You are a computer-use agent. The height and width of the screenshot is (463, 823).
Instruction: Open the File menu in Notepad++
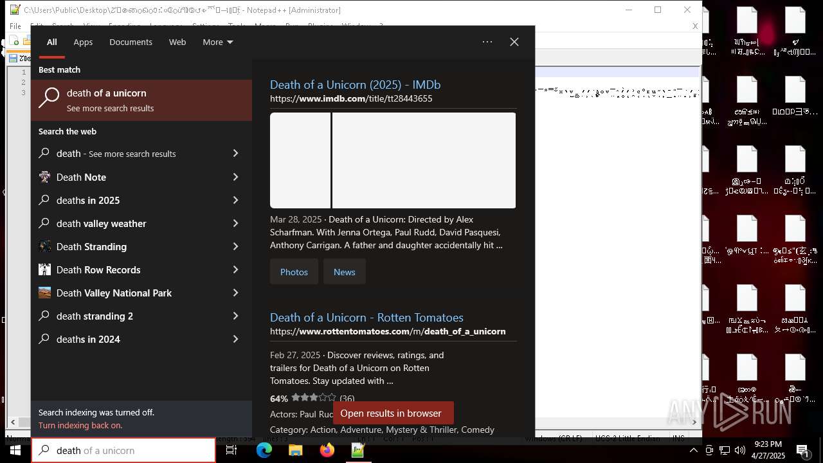tap(15, 26)
